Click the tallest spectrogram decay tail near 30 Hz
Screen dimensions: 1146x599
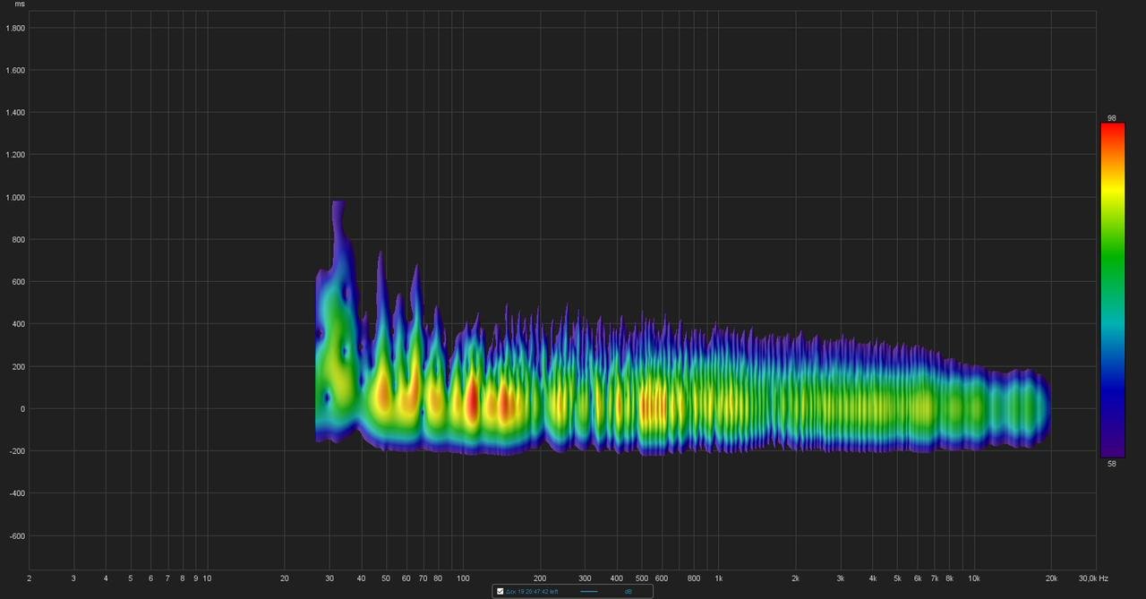click(338, 224)
